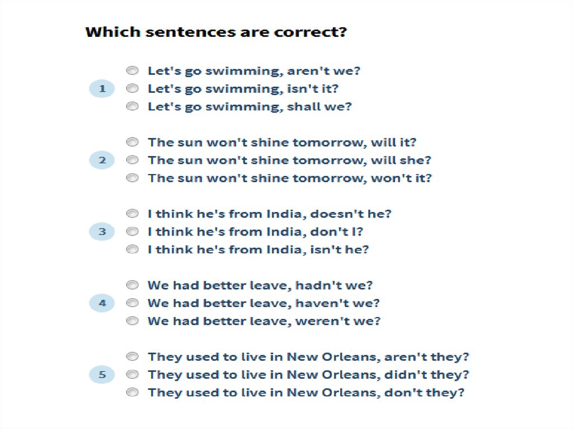Choose "We had better leave, weren't we?"
Image resolution: width=573 pixels, height=429 pixels.
click(132, 321)
